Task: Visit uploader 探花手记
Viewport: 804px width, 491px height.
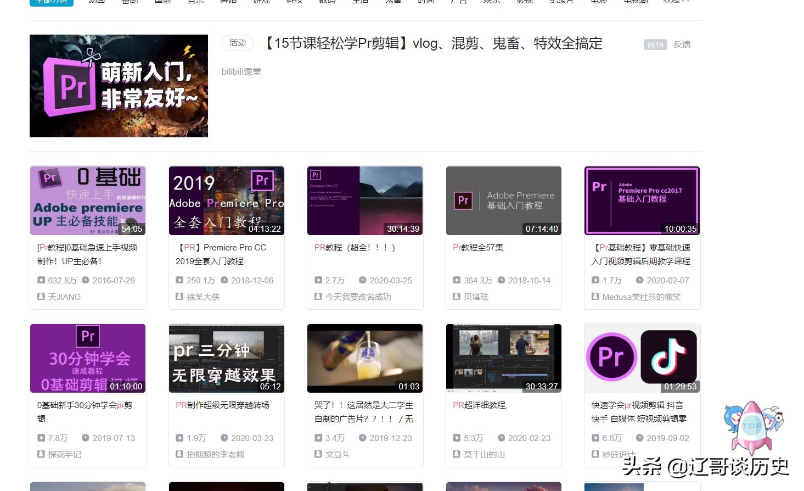Action: (65, 454)
